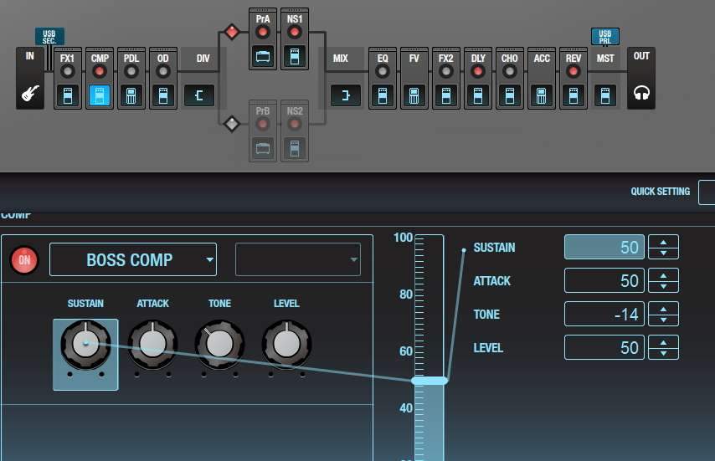715x461 pixels.
Task: Toggle the PDL on/off LED
Action: point(131,71)
